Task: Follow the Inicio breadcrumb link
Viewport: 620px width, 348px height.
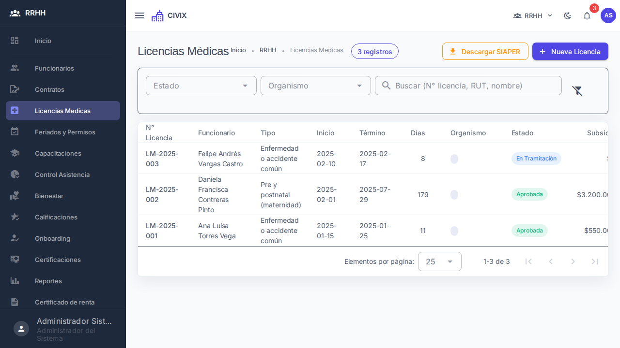Action: pyautogui.click(x=238, y=50)
